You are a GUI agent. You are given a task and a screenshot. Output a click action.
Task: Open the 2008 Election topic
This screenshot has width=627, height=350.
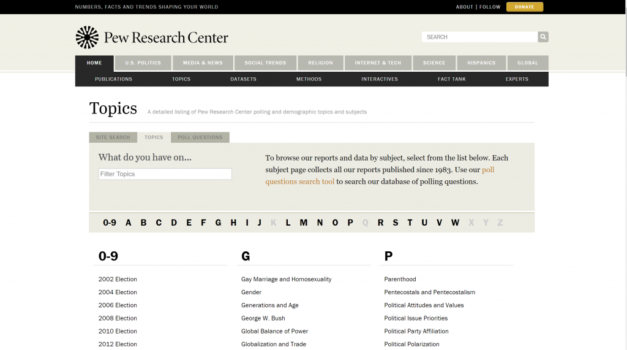pyautogui.click(x=118, y=318)
